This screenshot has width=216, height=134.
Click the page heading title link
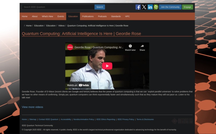click(81, 34)
